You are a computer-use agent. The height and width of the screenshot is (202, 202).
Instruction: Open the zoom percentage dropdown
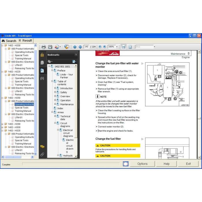(117, 47)
